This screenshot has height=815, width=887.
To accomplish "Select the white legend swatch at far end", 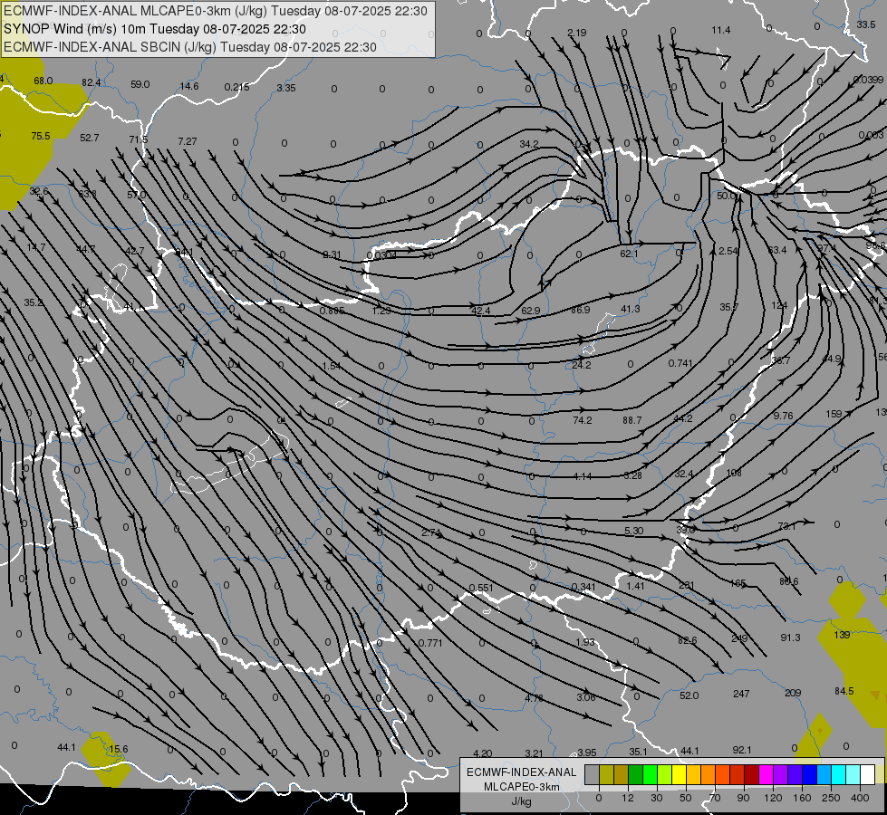I will pos(868,774).
